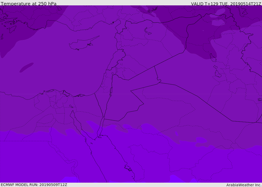Click the island of Cyprus on the map
The width and height of the screenshot is (262, 187).
tap(84, 43)
